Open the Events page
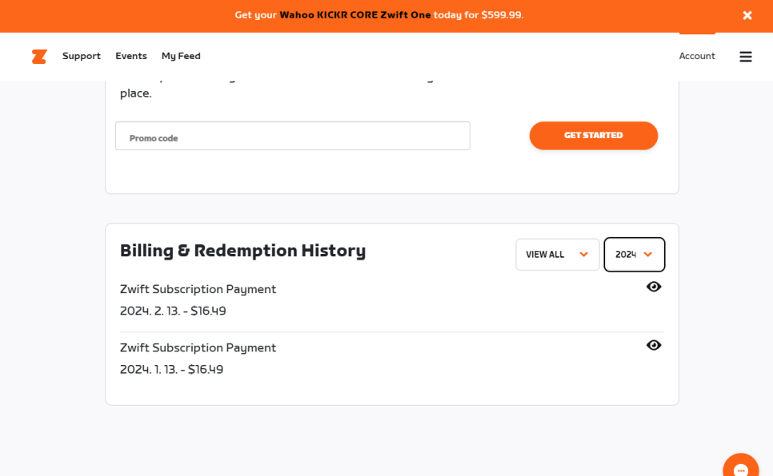Image resolution: width=773 pixels, height=476 pixels. (x=131, y=56)
